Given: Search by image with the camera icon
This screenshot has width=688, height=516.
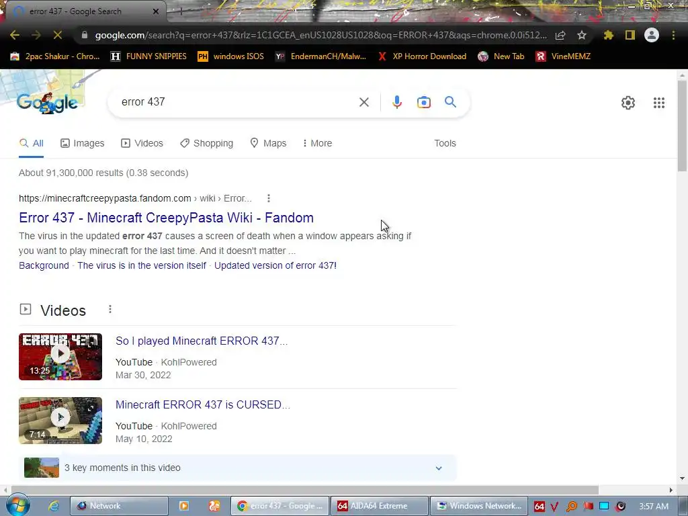Looking at the screenshot, I should coord(423,102).
